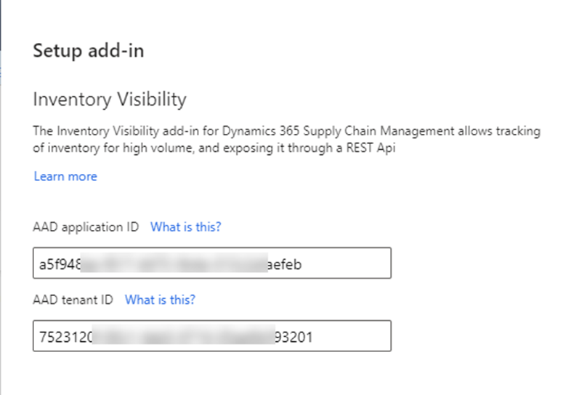Click What is this? beside AAD tenant ID
Image resolution: width=571 pixels, height=395 pixels.
click(161, 300)
